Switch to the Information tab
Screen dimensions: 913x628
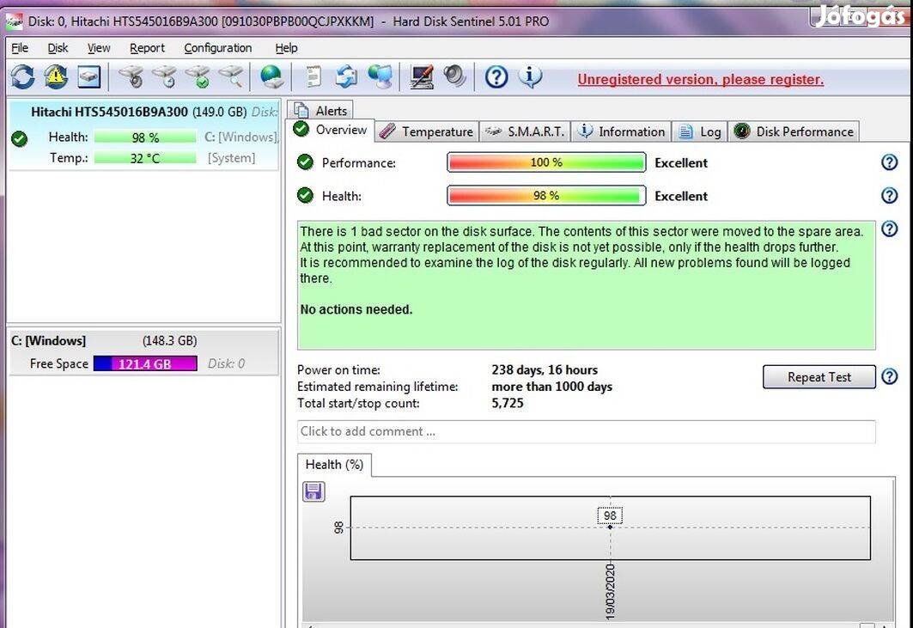pyautogui.click(x=621, y=131)
